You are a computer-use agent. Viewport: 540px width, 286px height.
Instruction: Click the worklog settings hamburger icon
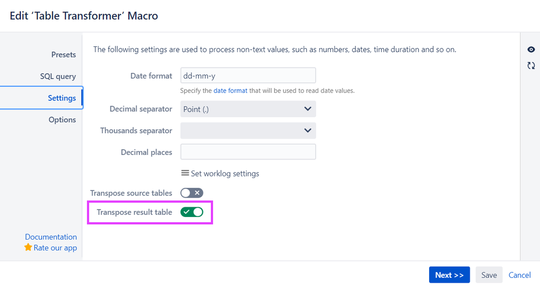185,173
